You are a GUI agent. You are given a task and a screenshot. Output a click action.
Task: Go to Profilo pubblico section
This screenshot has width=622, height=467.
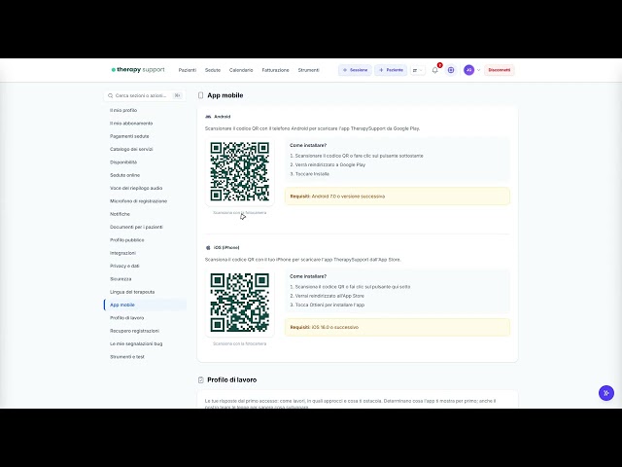[127, 240]
